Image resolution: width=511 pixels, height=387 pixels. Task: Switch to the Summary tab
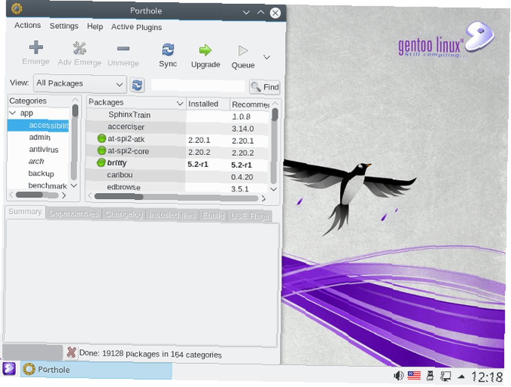[25, 212]
